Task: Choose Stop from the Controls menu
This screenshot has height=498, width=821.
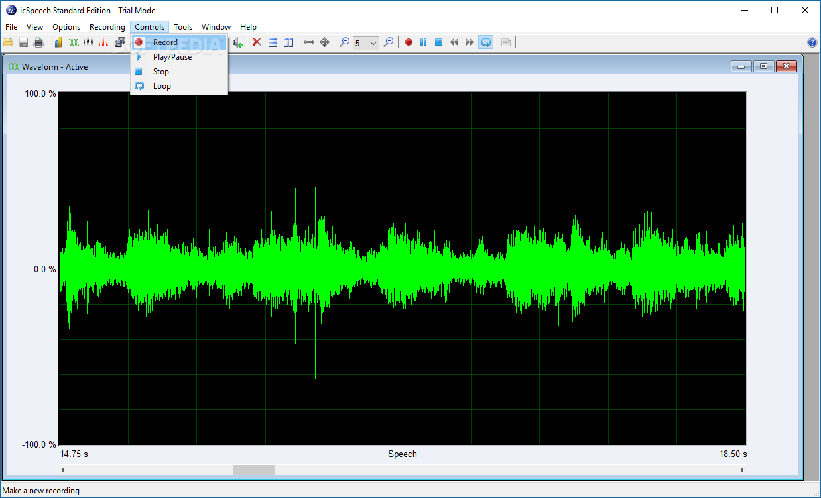Action: (x=179, y=72)
